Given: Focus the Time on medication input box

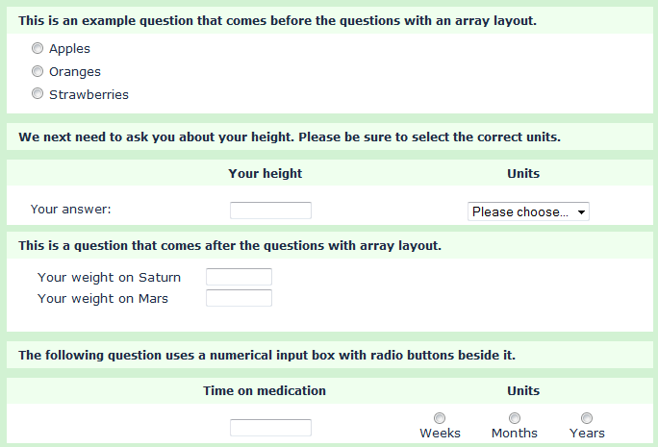Looking at the screenshot, I should pyautogui.click(x=270, y=427).
